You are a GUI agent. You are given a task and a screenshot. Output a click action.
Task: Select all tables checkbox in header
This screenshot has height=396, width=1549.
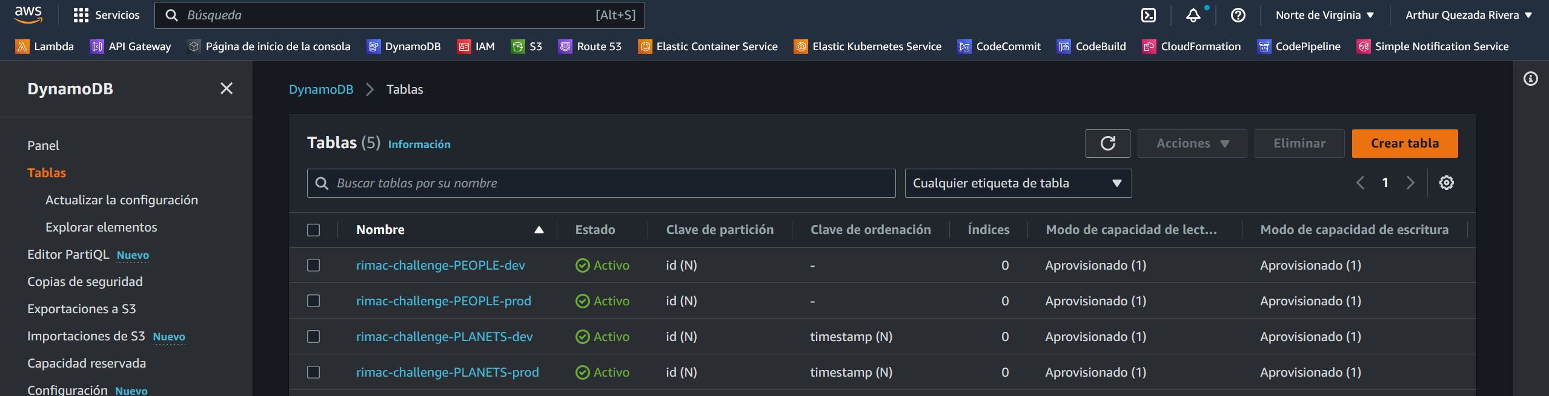[313, 230]
